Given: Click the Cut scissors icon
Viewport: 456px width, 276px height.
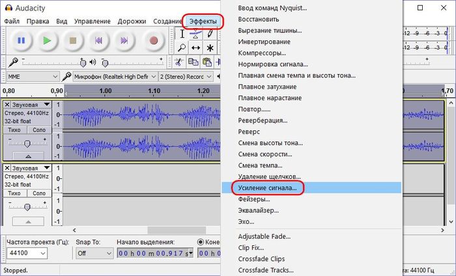Looking at the screenshot, I should 178,62.
